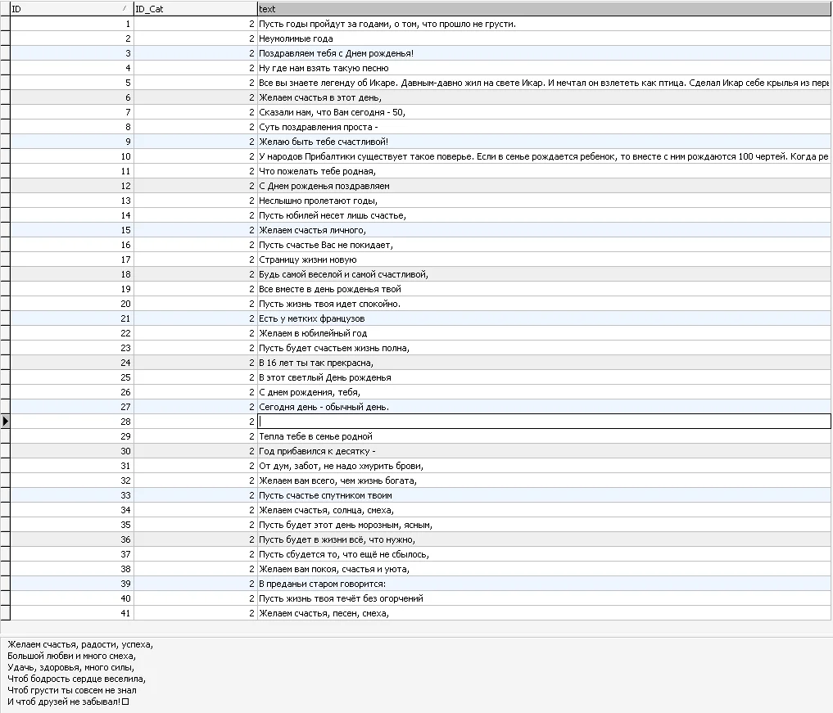The image size is (833, 713).
Task: Select the cell 'В преданьи старом говорится:'
Action: pos(545,584)
